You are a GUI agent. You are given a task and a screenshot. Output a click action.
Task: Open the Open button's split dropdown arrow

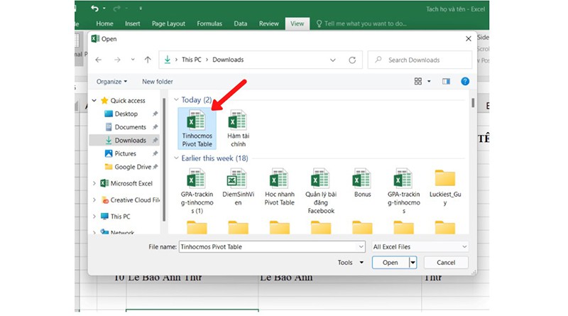(413, 262)
